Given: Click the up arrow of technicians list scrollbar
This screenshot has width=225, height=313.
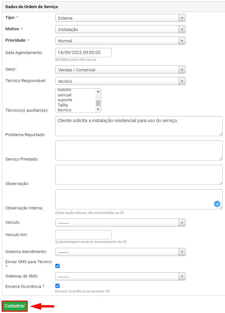Looking at the screenshot, I should click(98, 92).
